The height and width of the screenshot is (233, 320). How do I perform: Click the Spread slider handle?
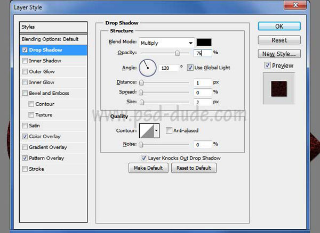tap(141, 93)
